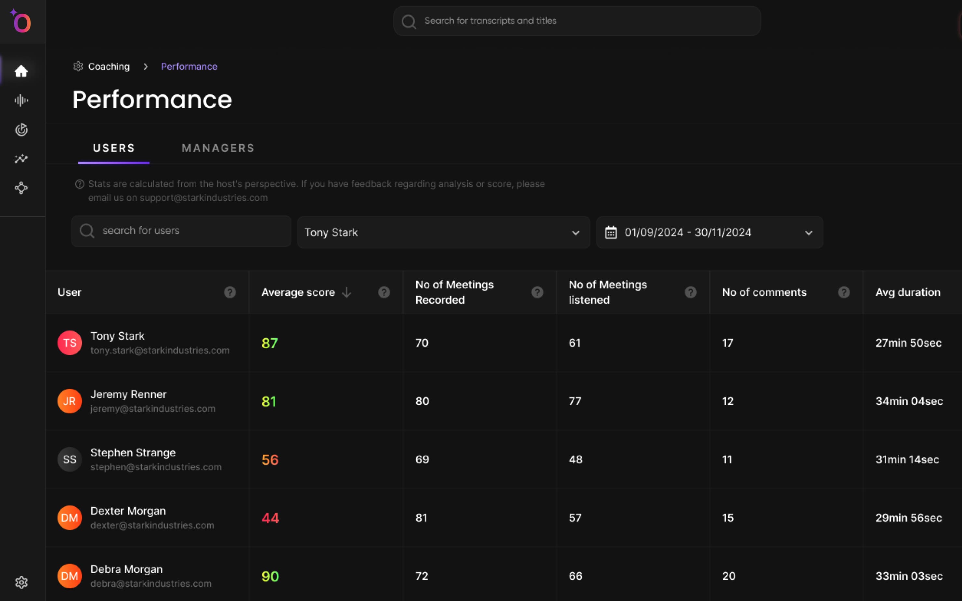This screenshot has height=601, width=962.
Task: Open the target goals sidebar icon
Action: [21, 129]
